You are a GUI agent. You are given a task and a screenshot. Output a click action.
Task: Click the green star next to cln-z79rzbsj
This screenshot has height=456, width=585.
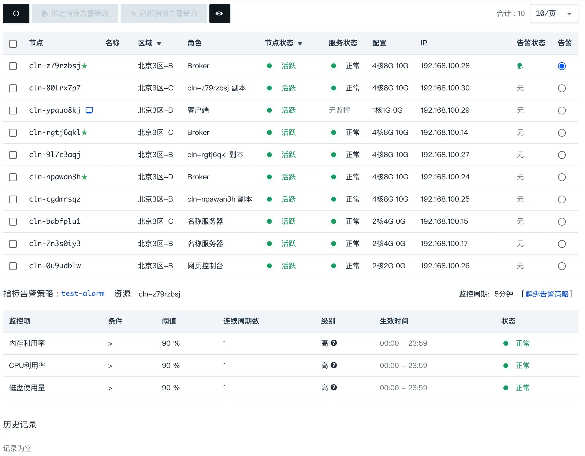(85, 66)
